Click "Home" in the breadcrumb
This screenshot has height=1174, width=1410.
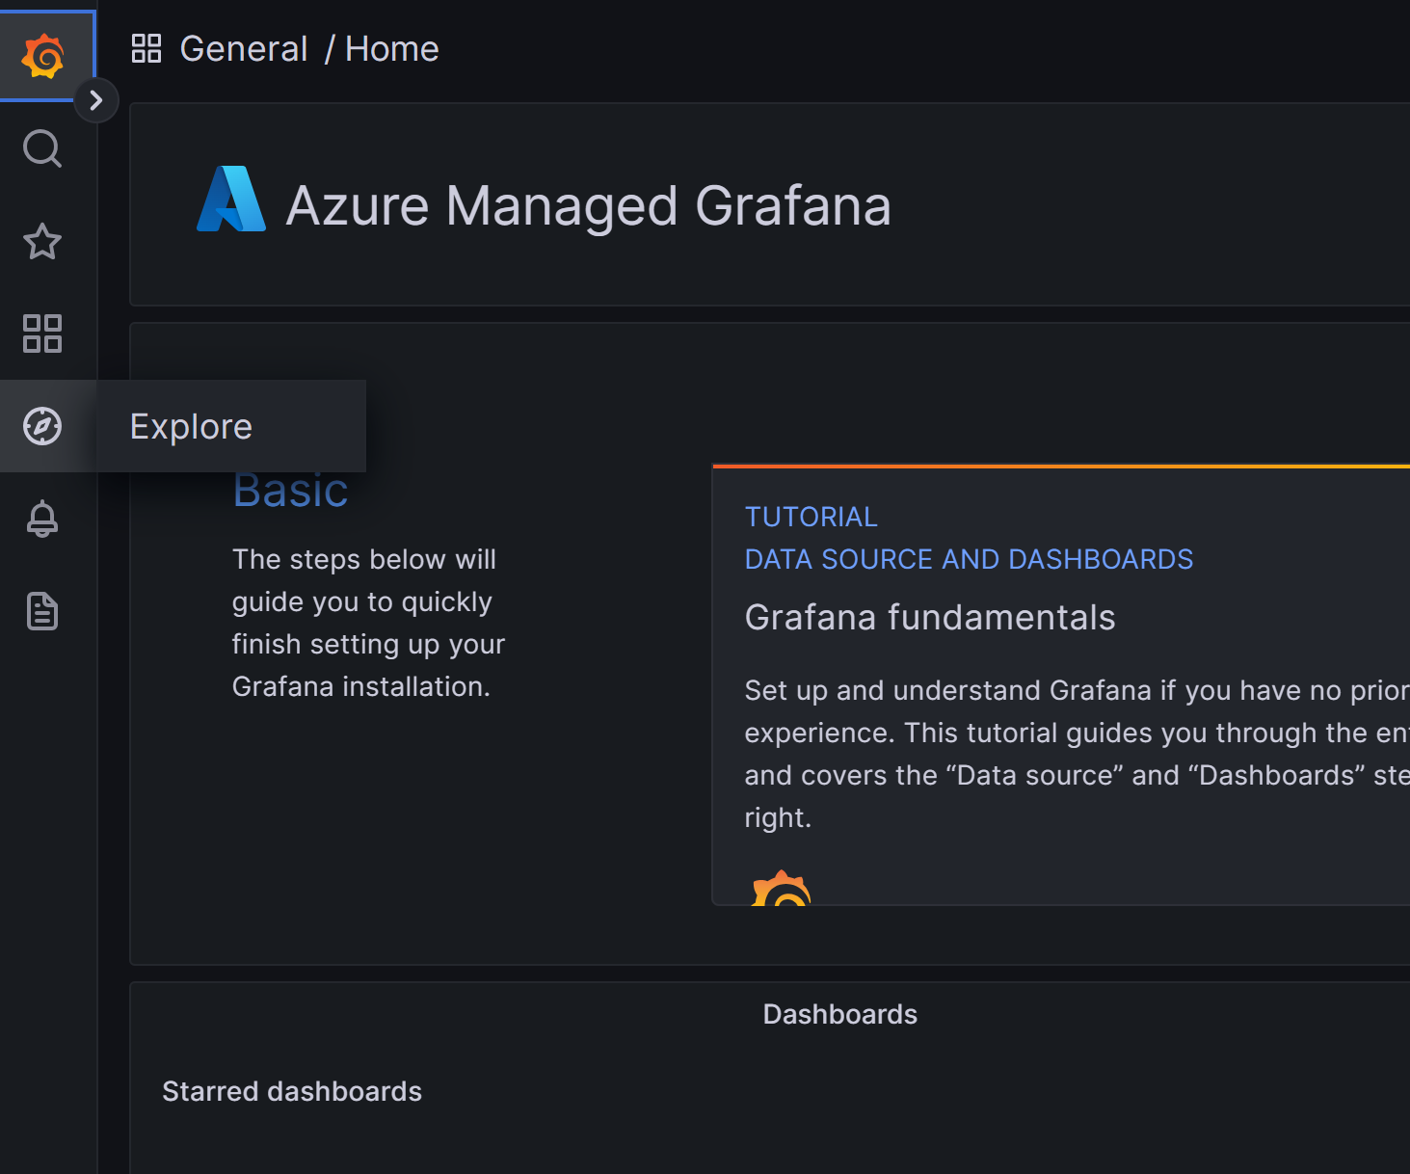[x=391, y=47]
